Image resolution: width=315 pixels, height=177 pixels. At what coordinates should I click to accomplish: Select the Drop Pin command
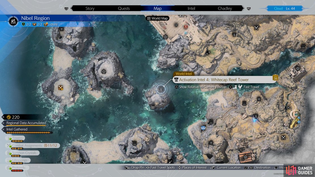[135, 168]
